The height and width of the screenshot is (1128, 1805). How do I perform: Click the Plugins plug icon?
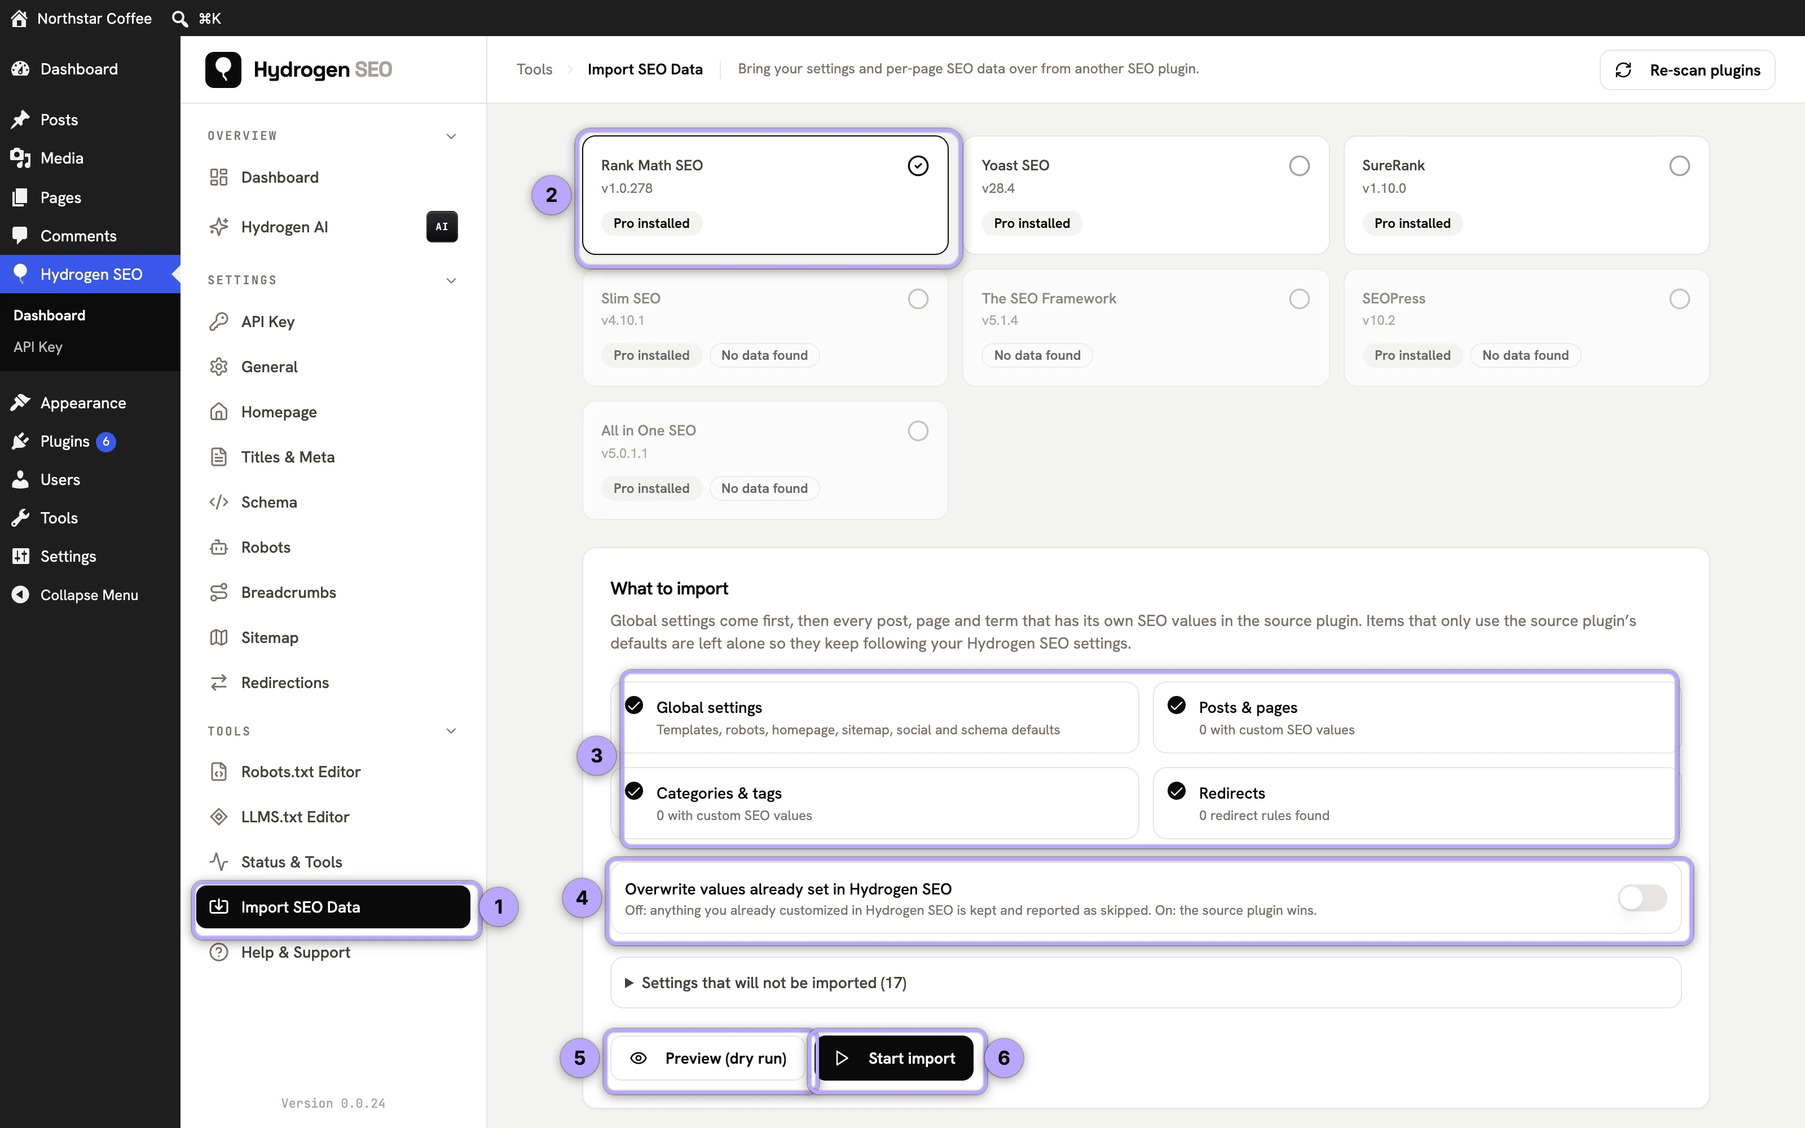(x=20, y=442)
